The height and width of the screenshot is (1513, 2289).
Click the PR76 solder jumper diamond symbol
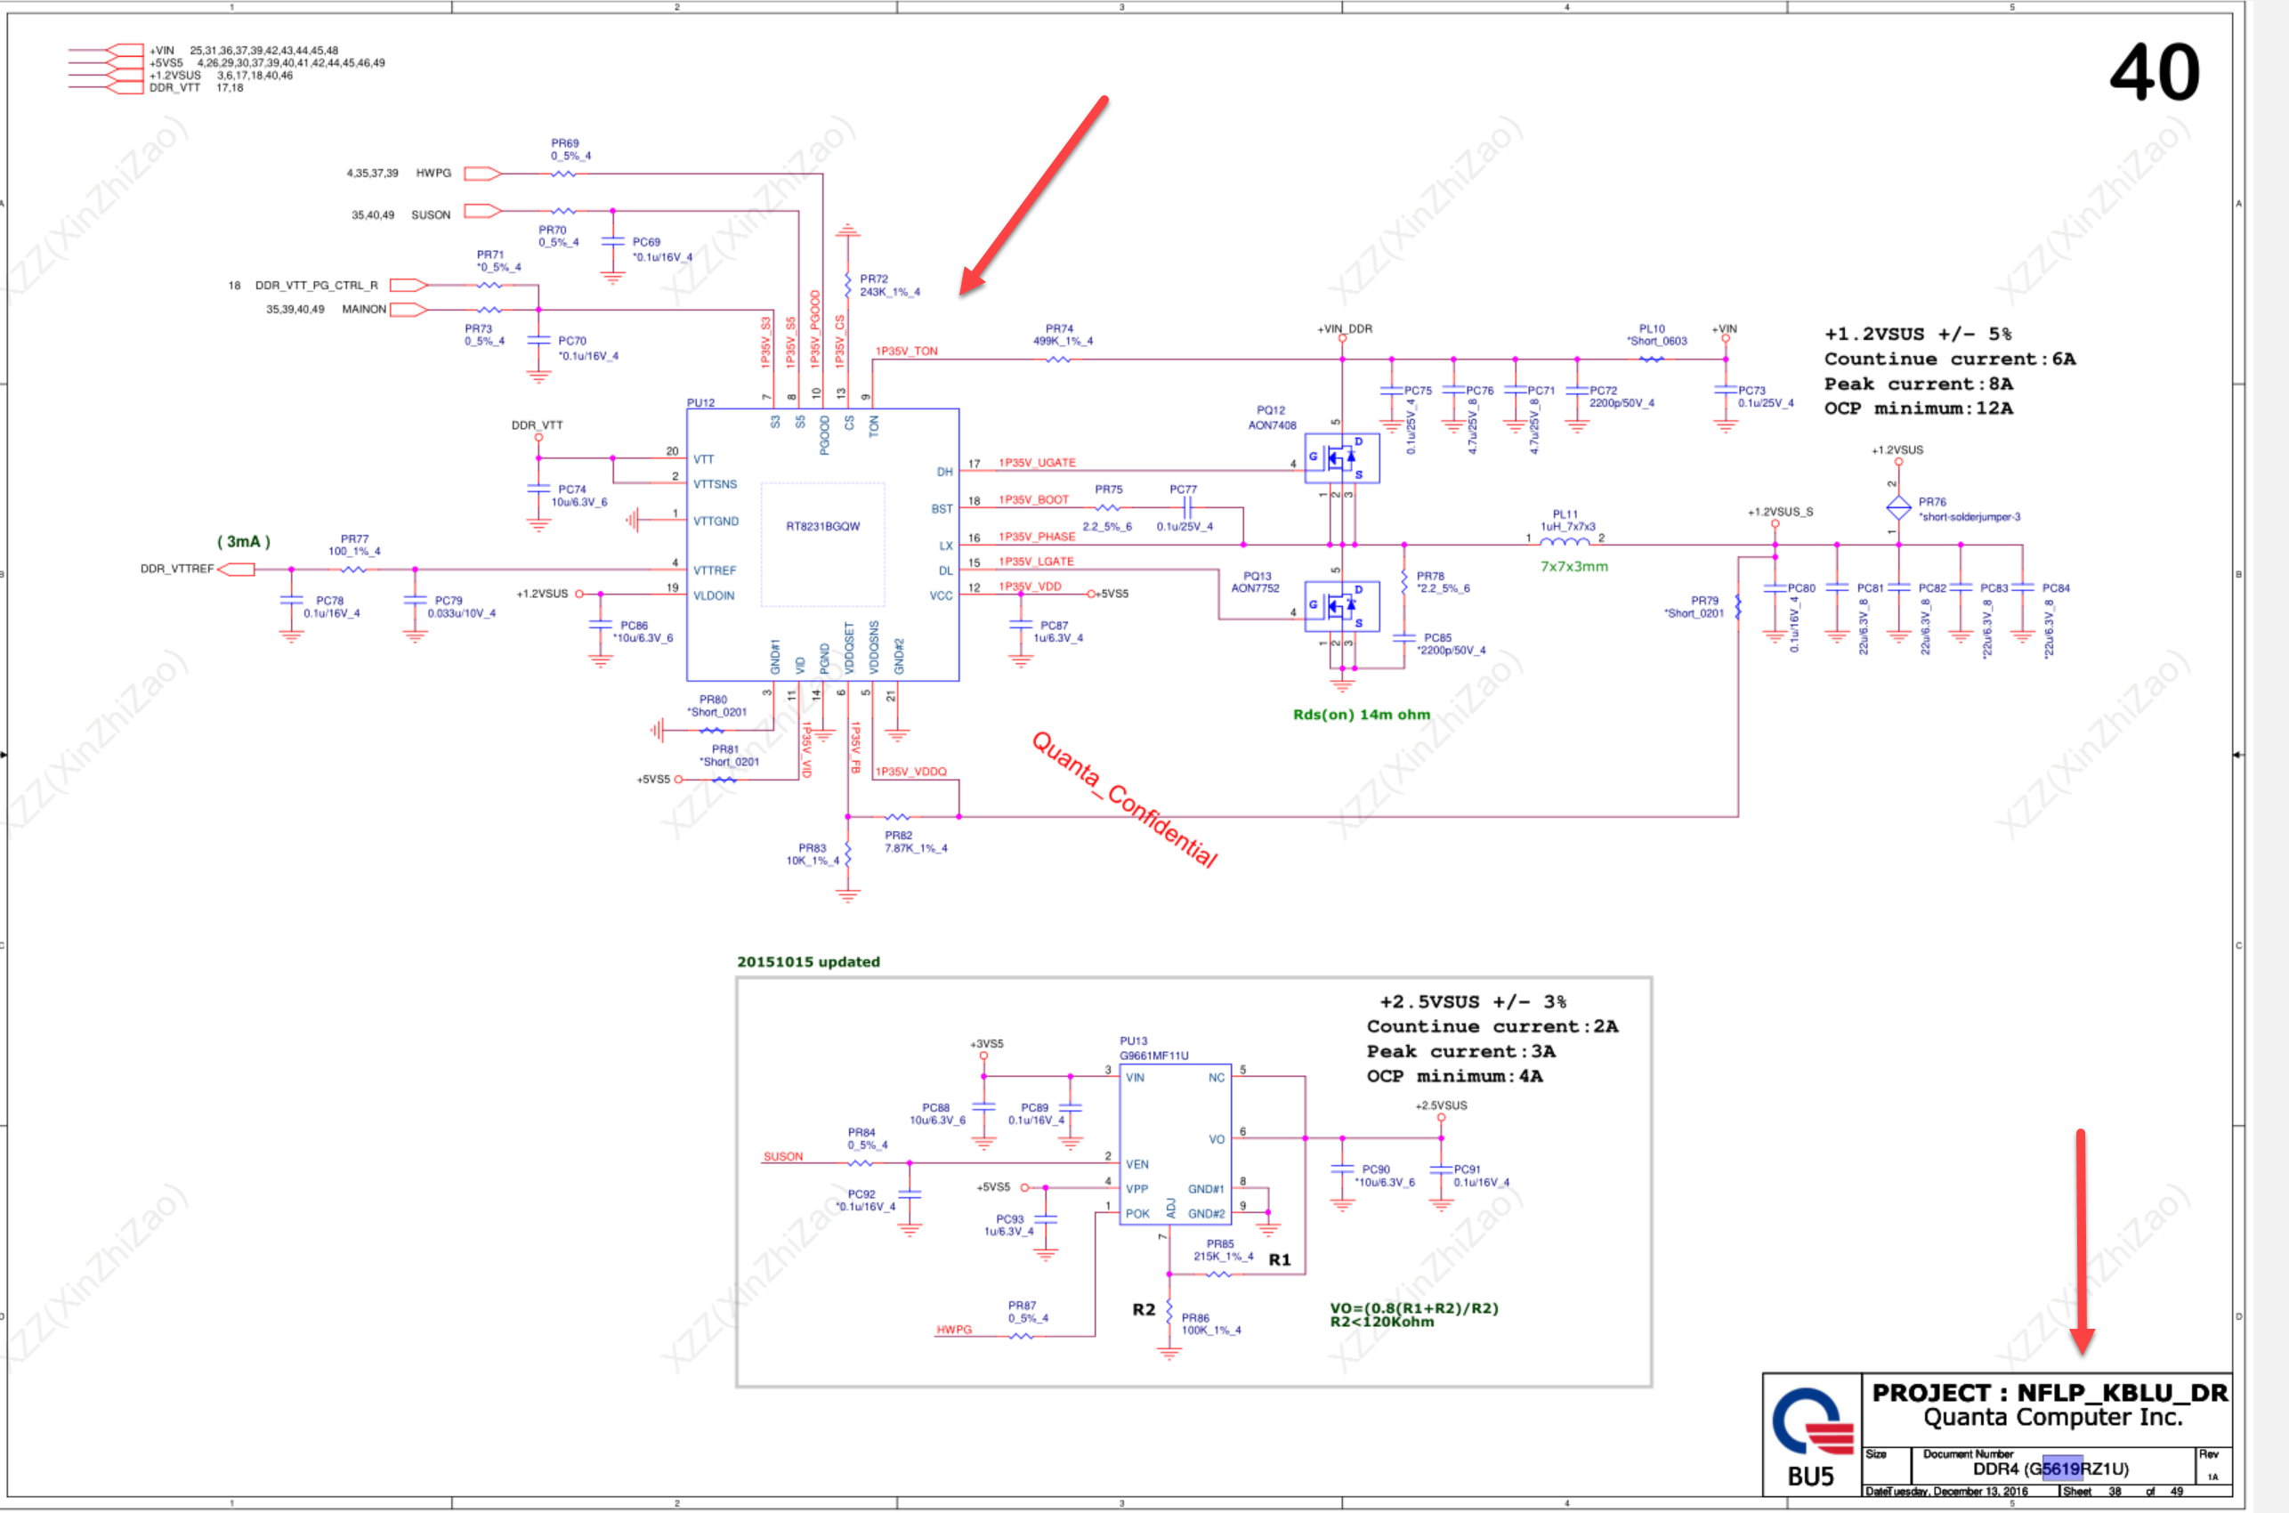(1897, 507)
